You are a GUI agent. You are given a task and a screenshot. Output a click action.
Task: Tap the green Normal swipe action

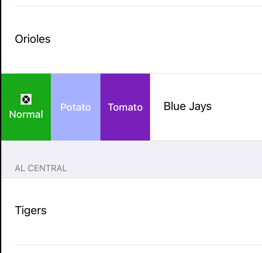[26, 107]
